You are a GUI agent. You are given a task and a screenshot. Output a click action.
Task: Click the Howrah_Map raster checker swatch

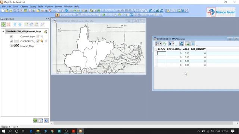click(x=16, y=46)
